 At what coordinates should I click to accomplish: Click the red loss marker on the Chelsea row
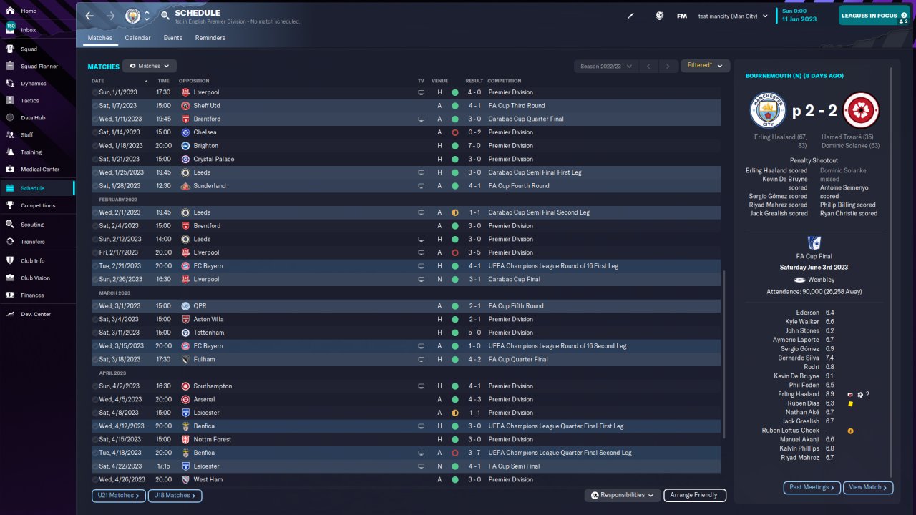click(x=454, y=132)
